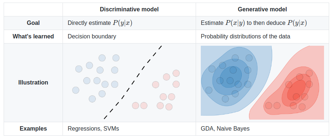Click the top-left empty header cell
This screenshot has width=335, height=139.
(33, 10)
